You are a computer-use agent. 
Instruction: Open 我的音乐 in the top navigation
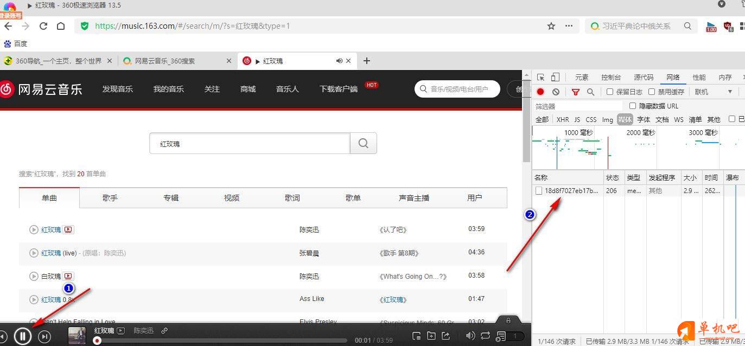pyautogui.click(x=169, y=89)
